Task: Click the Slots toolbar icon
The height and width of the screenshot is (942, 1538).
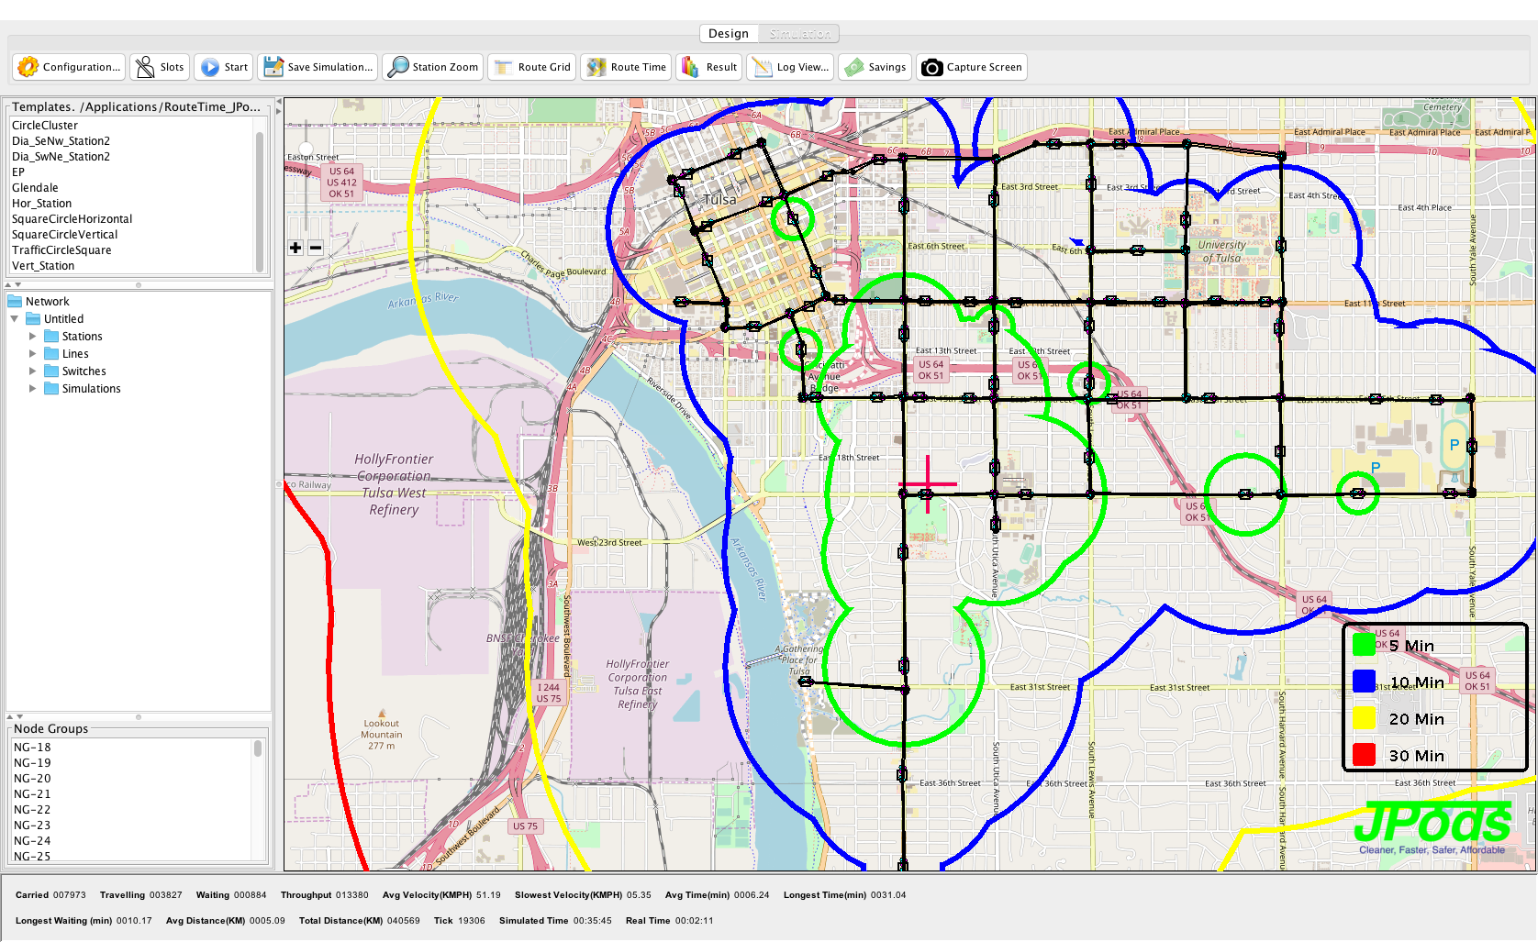Action: [x=145, y=67]
